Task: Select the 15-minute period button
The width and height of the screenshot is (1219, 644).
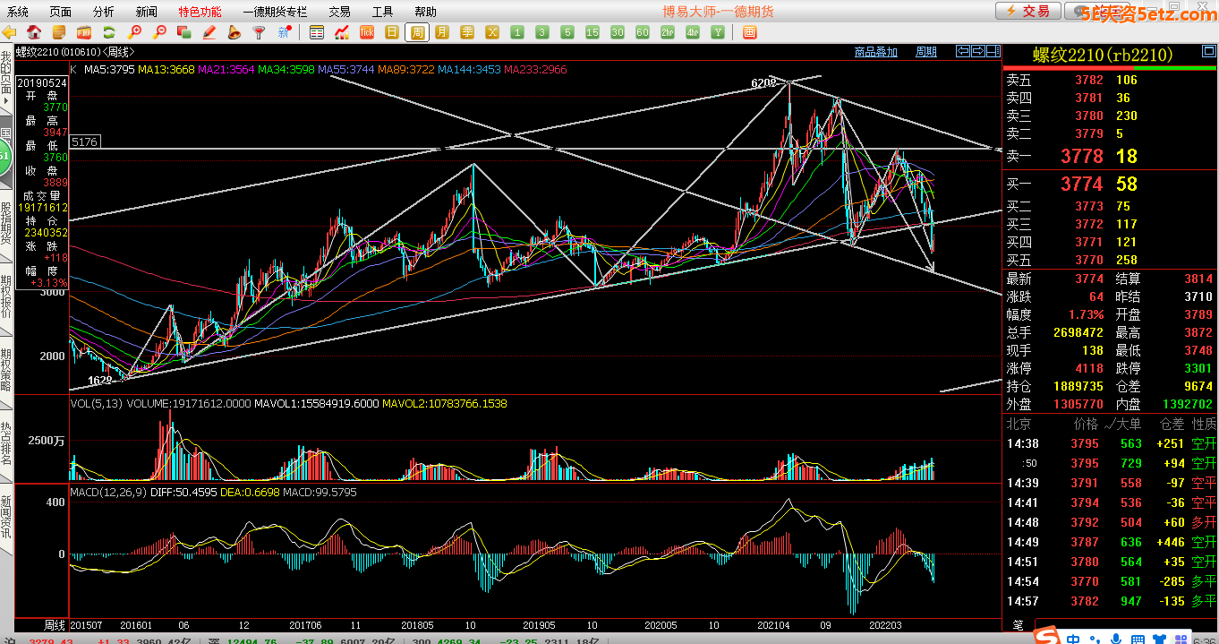Action: [x=592, y=32]
